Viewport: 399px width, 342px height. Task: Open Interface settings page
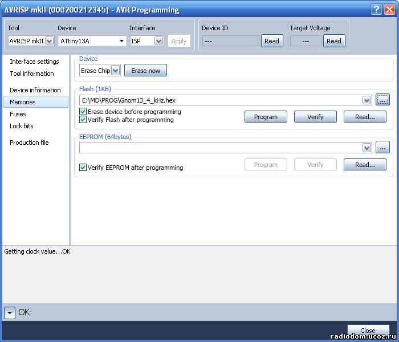pyautogui.click(x=34, y=62)
